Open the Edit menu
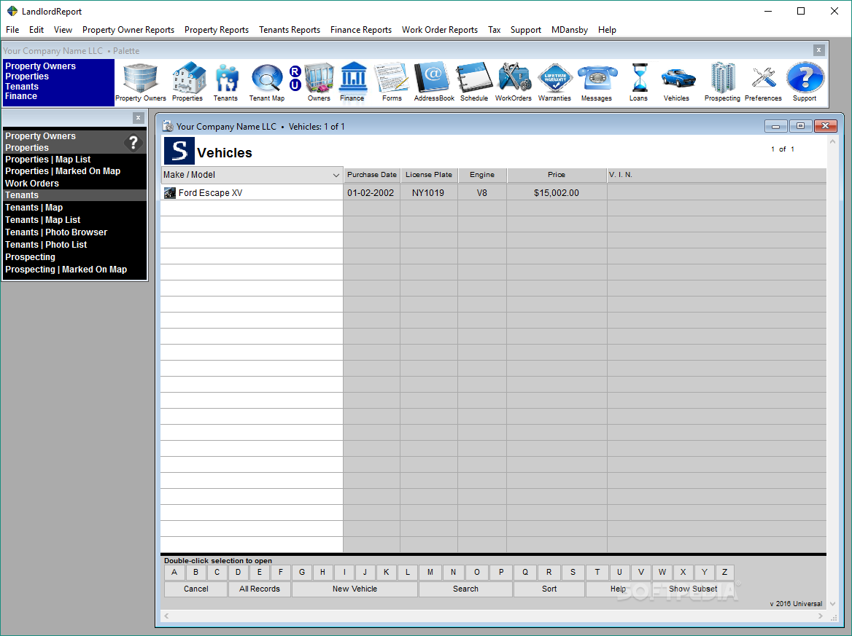The width and height of the screenshot is (852, 636). [36, 30]
